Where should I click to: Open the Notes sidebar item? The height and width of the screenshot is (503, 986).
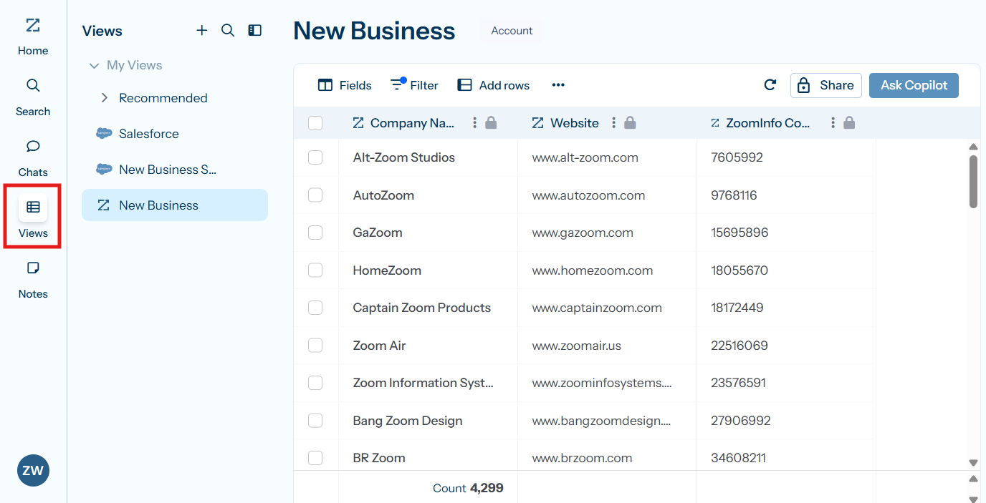click(x=33, y=280)
